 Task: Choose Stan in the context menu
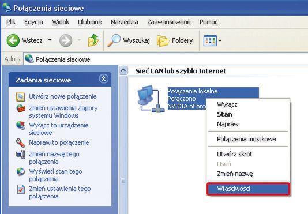pyautogui.click(x=248, y=114)
